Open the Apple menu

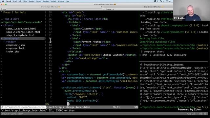point(3,1)
